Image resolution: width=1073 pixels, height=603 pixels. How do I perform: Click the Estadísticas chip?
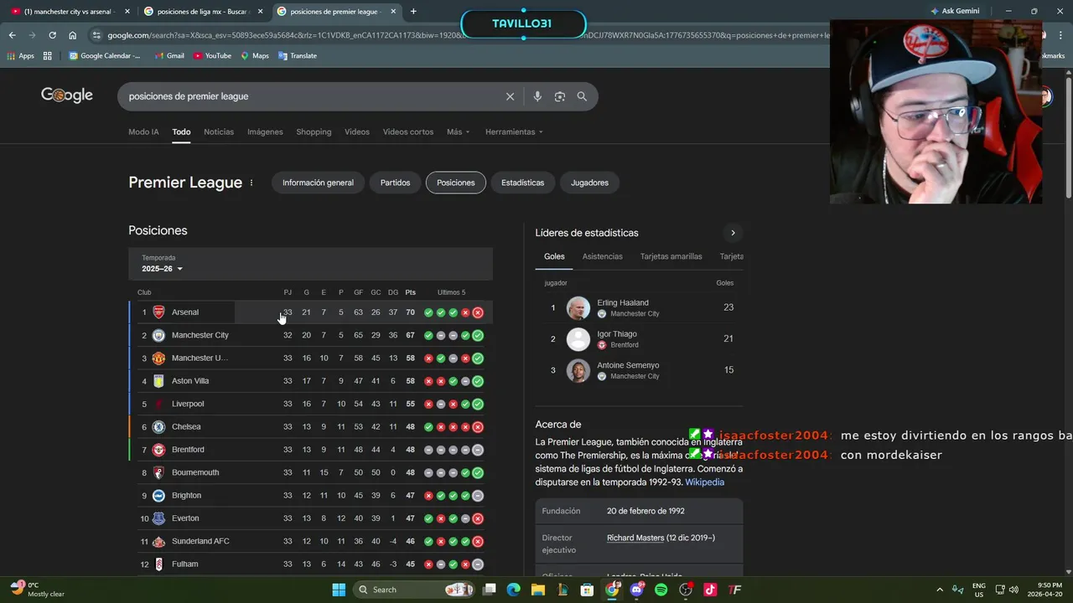(522, 183)
